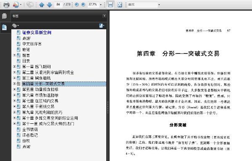Open the zoom percentage dropdown arrow

coord(101,5)
